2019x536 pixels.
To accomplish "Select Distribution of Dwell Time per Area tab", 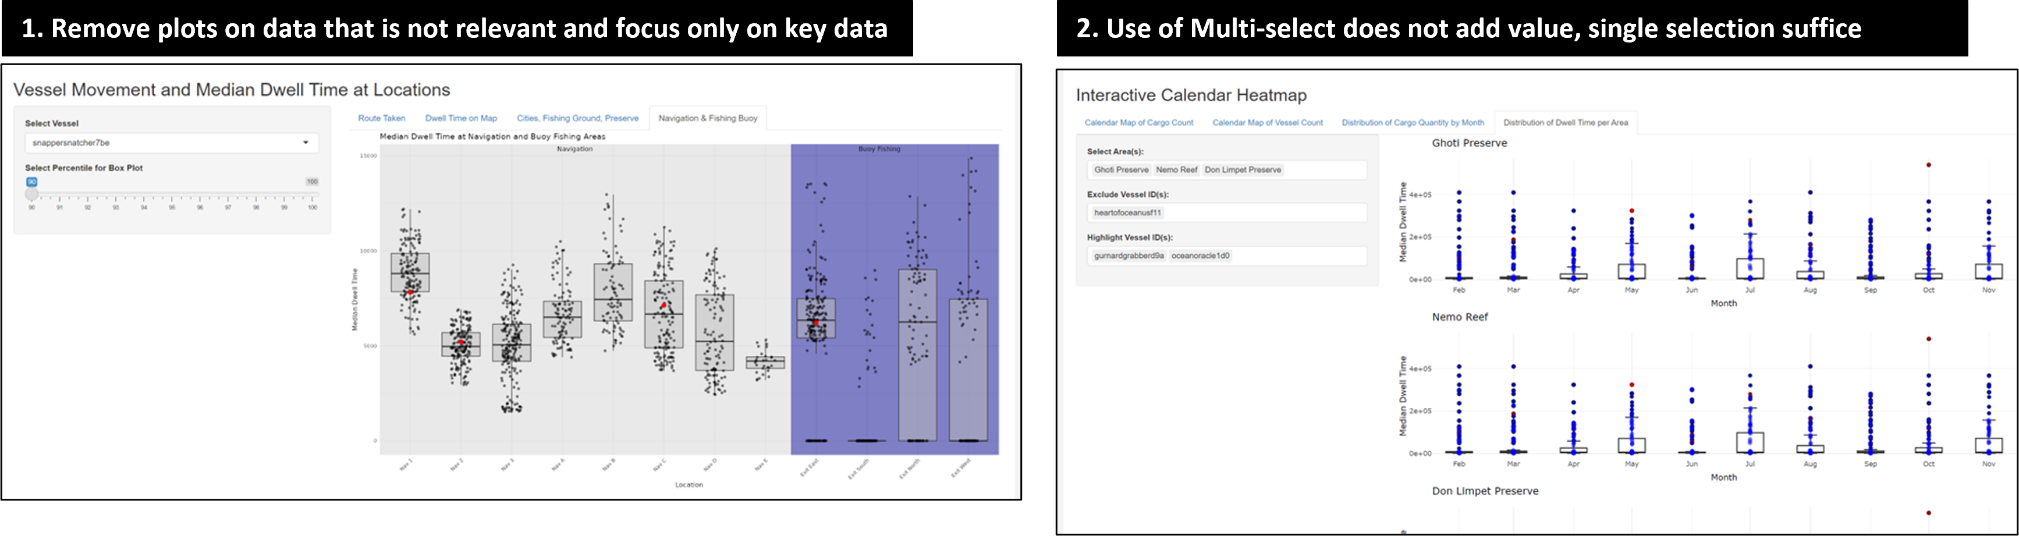I will click(1565, 123).
